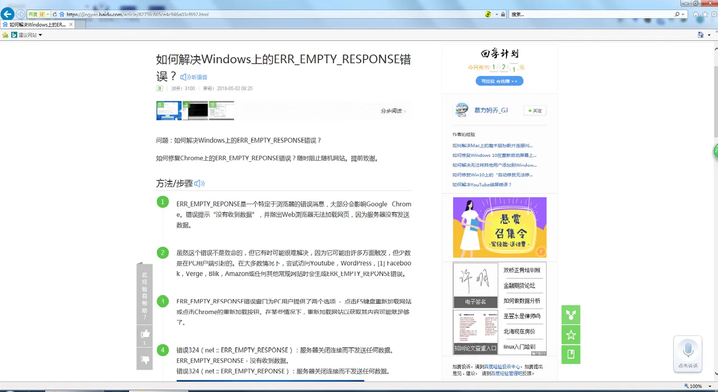Open author profile link 慕力姆乔_GJ
Viewport: 718px width, 392px height.
pyautogui.click(x=491, y=110)
